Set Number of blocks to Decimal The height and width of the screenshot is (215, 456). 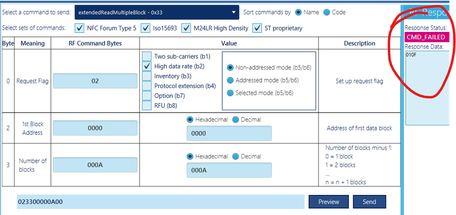(x=236, y=156)
